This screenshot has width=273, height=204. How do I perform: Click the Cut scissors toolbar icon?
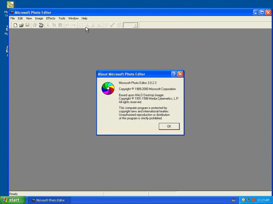coord(48,25)
